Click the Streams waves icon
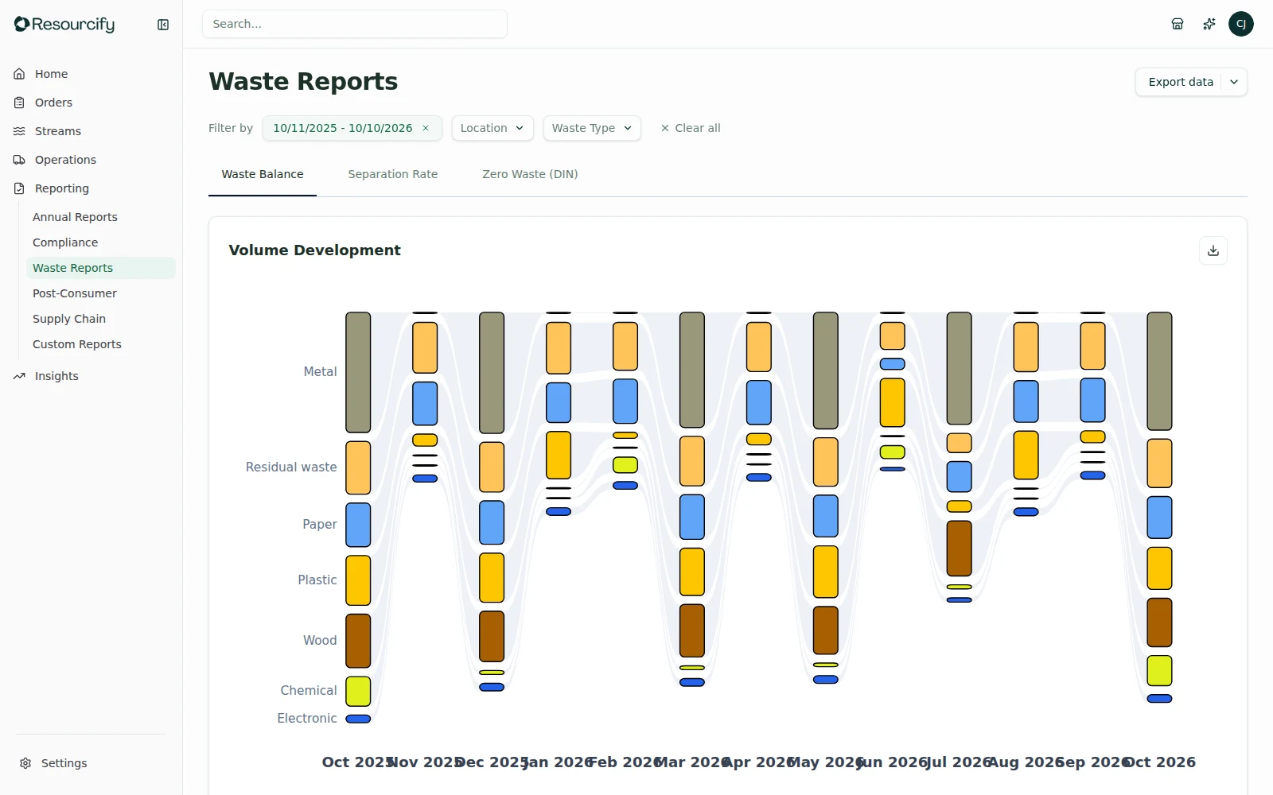This screenshot has height=795, width=1273. (19, 131)
